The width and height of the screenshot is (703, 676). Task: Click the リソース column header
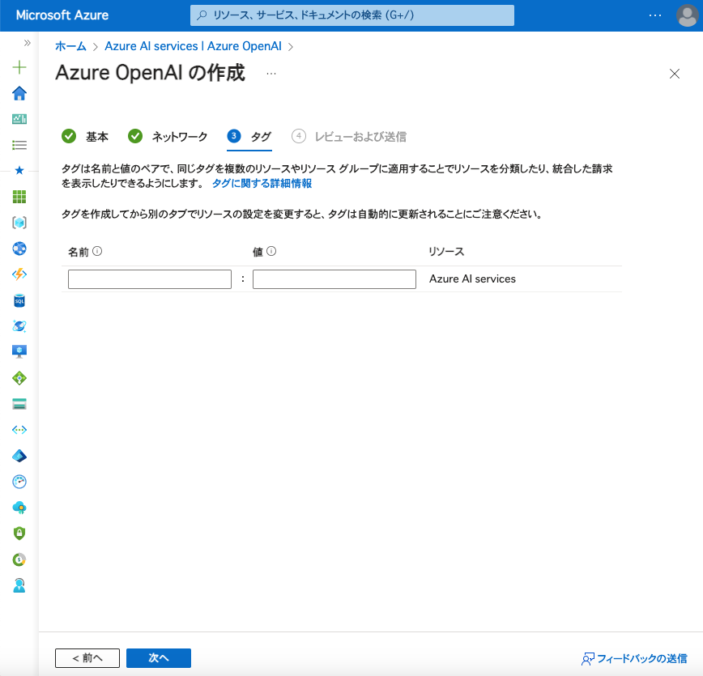click(446, 252)
